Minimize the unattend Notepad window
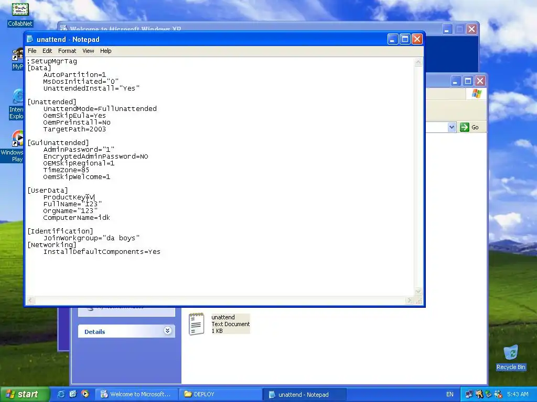Screen dimensions: 537x402 393,39
